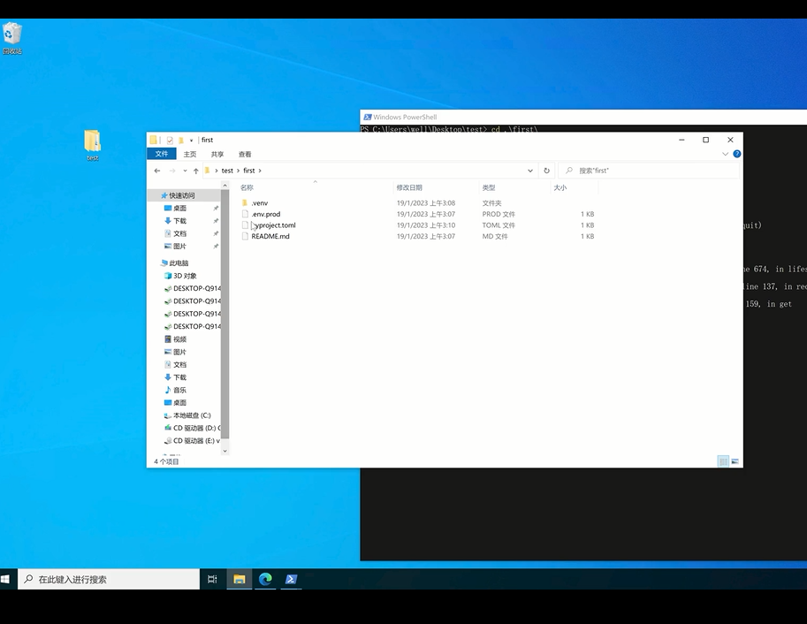This screenshot has width=807, height=624.
Task: Click the 搜索"first" search field
Action: pyautogui.click(x=650, y=171)
